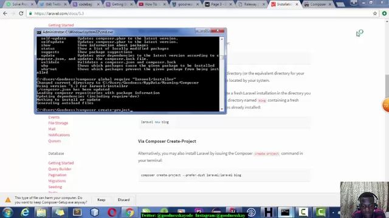Click the 'laravel new blog' code line

[x=154, y=122]
